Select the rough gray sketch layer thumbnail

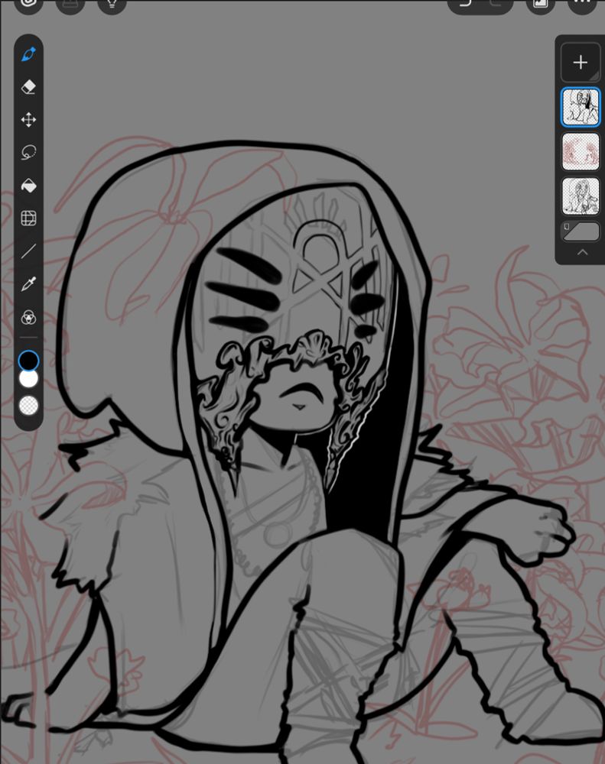(x=580, y=196)
